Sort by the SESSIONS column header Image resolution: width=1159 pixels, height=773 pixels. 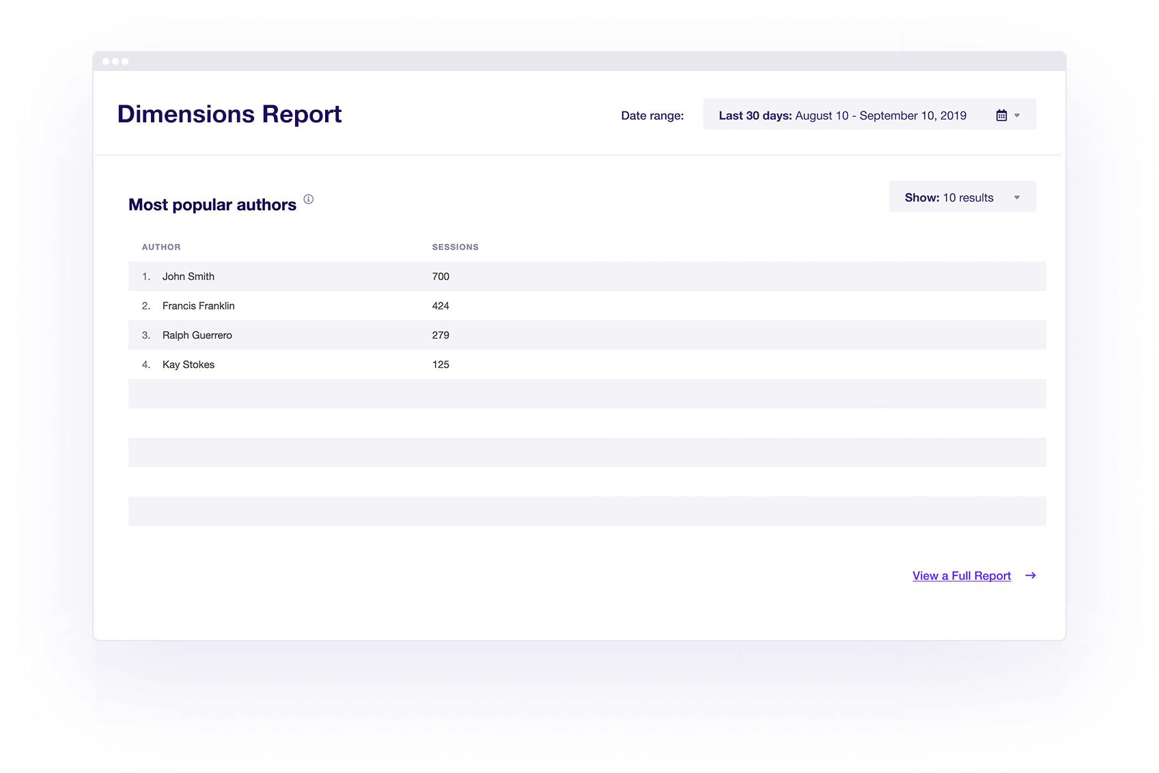coord(455,247)
